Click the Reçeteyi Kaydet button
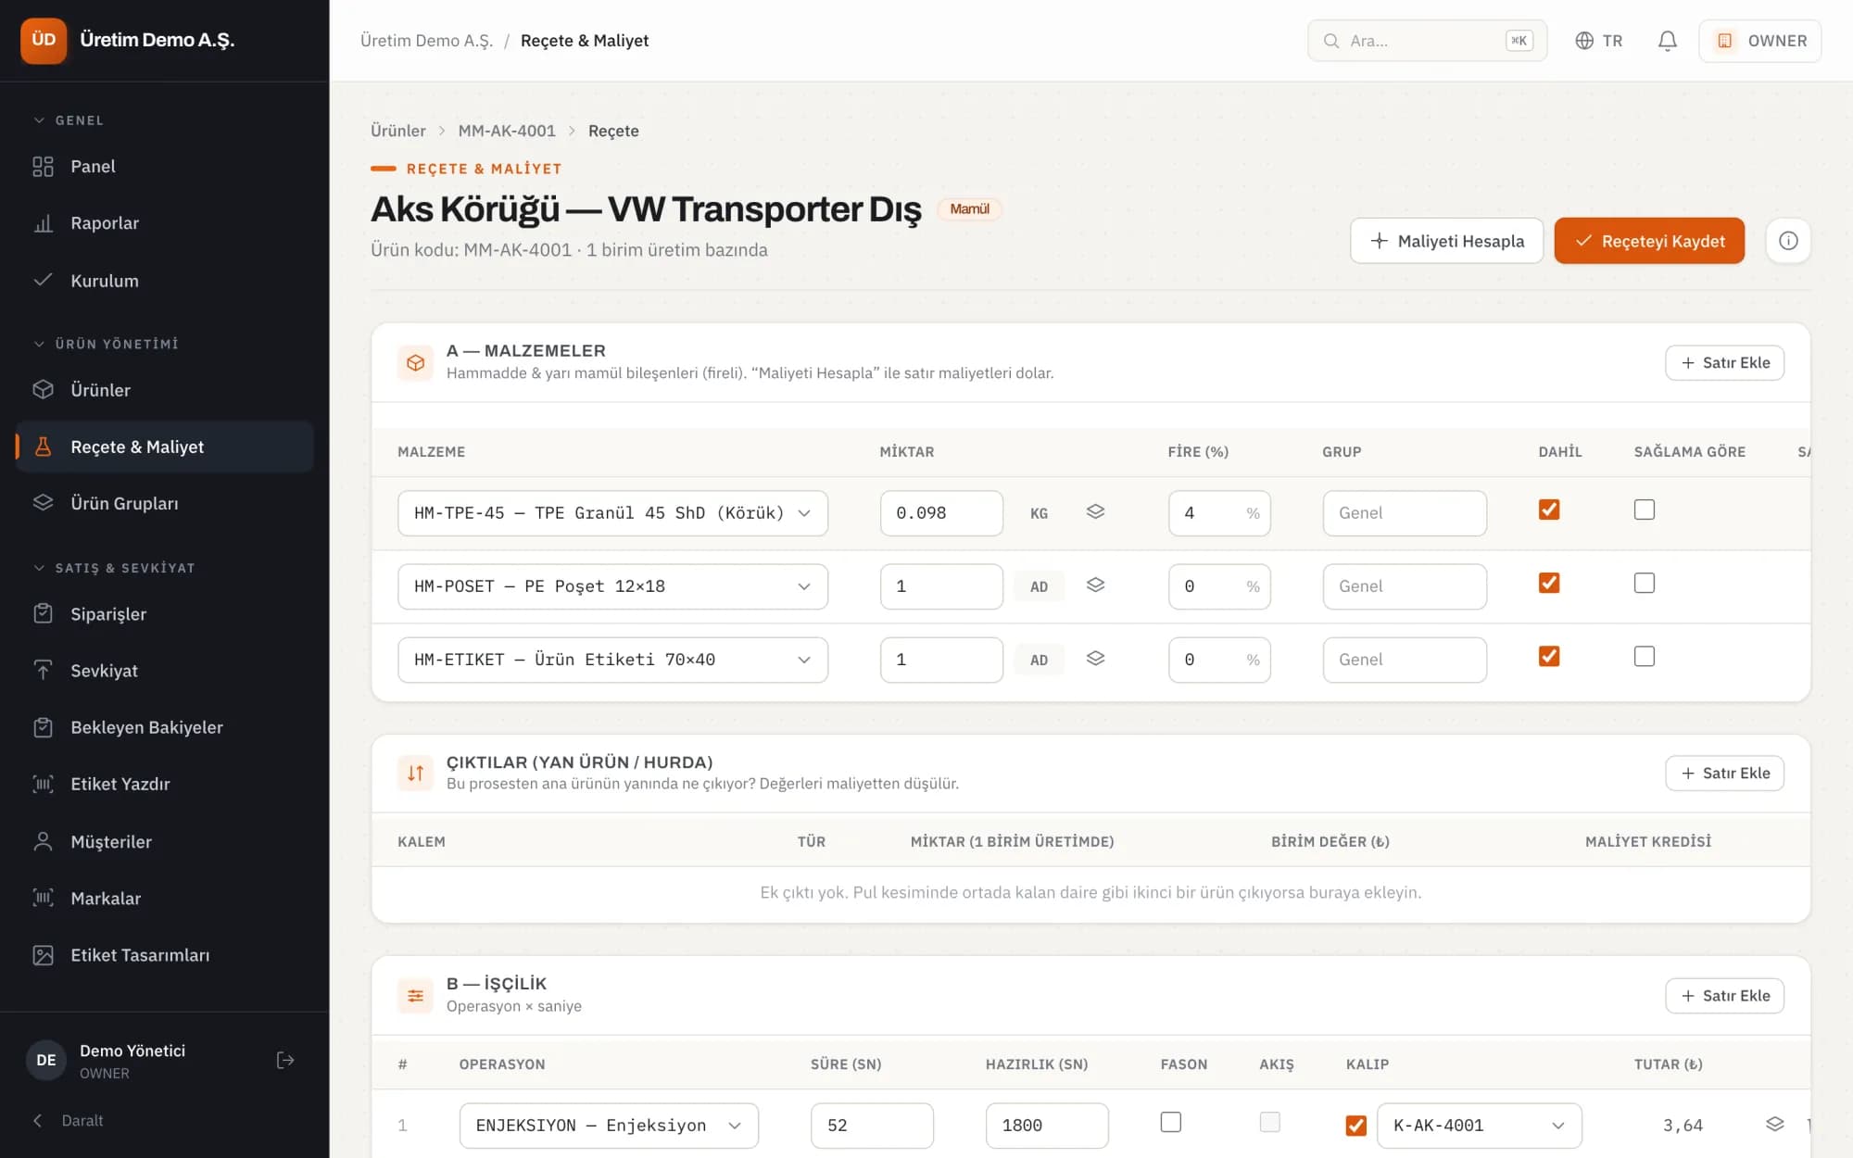1853x1158 pixels. click(1649, 241)
